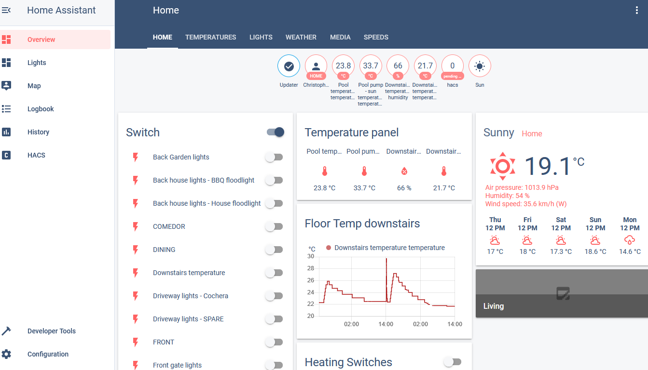Click the Christoph person badge
This screenshot has width=648, height=370.
coord(316,66)
